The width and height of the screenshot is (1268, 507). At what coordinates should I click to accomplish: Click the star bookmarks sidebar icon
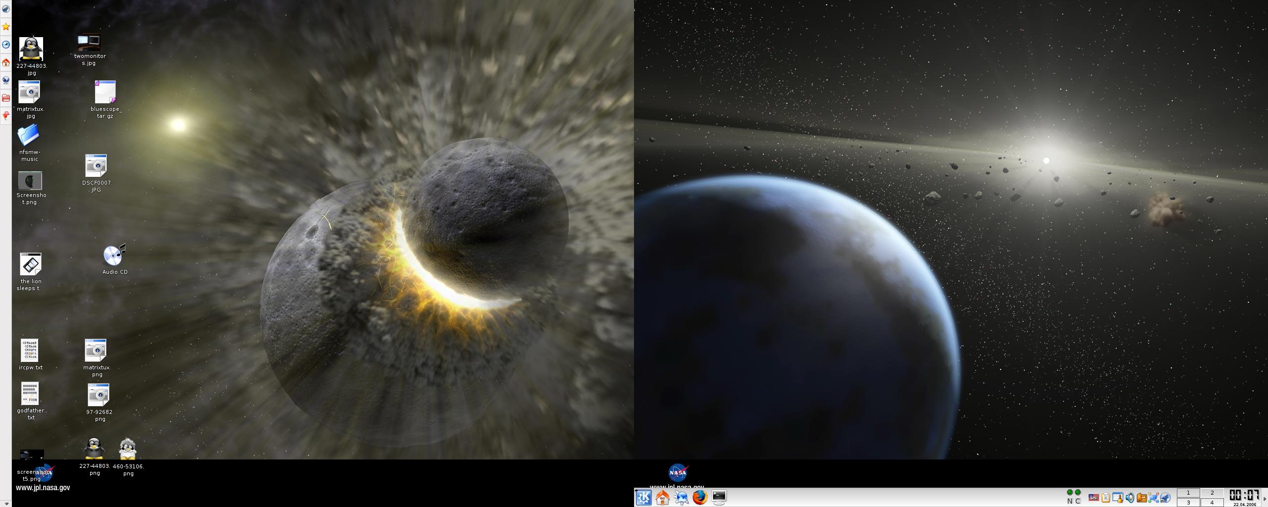point(6,27)
